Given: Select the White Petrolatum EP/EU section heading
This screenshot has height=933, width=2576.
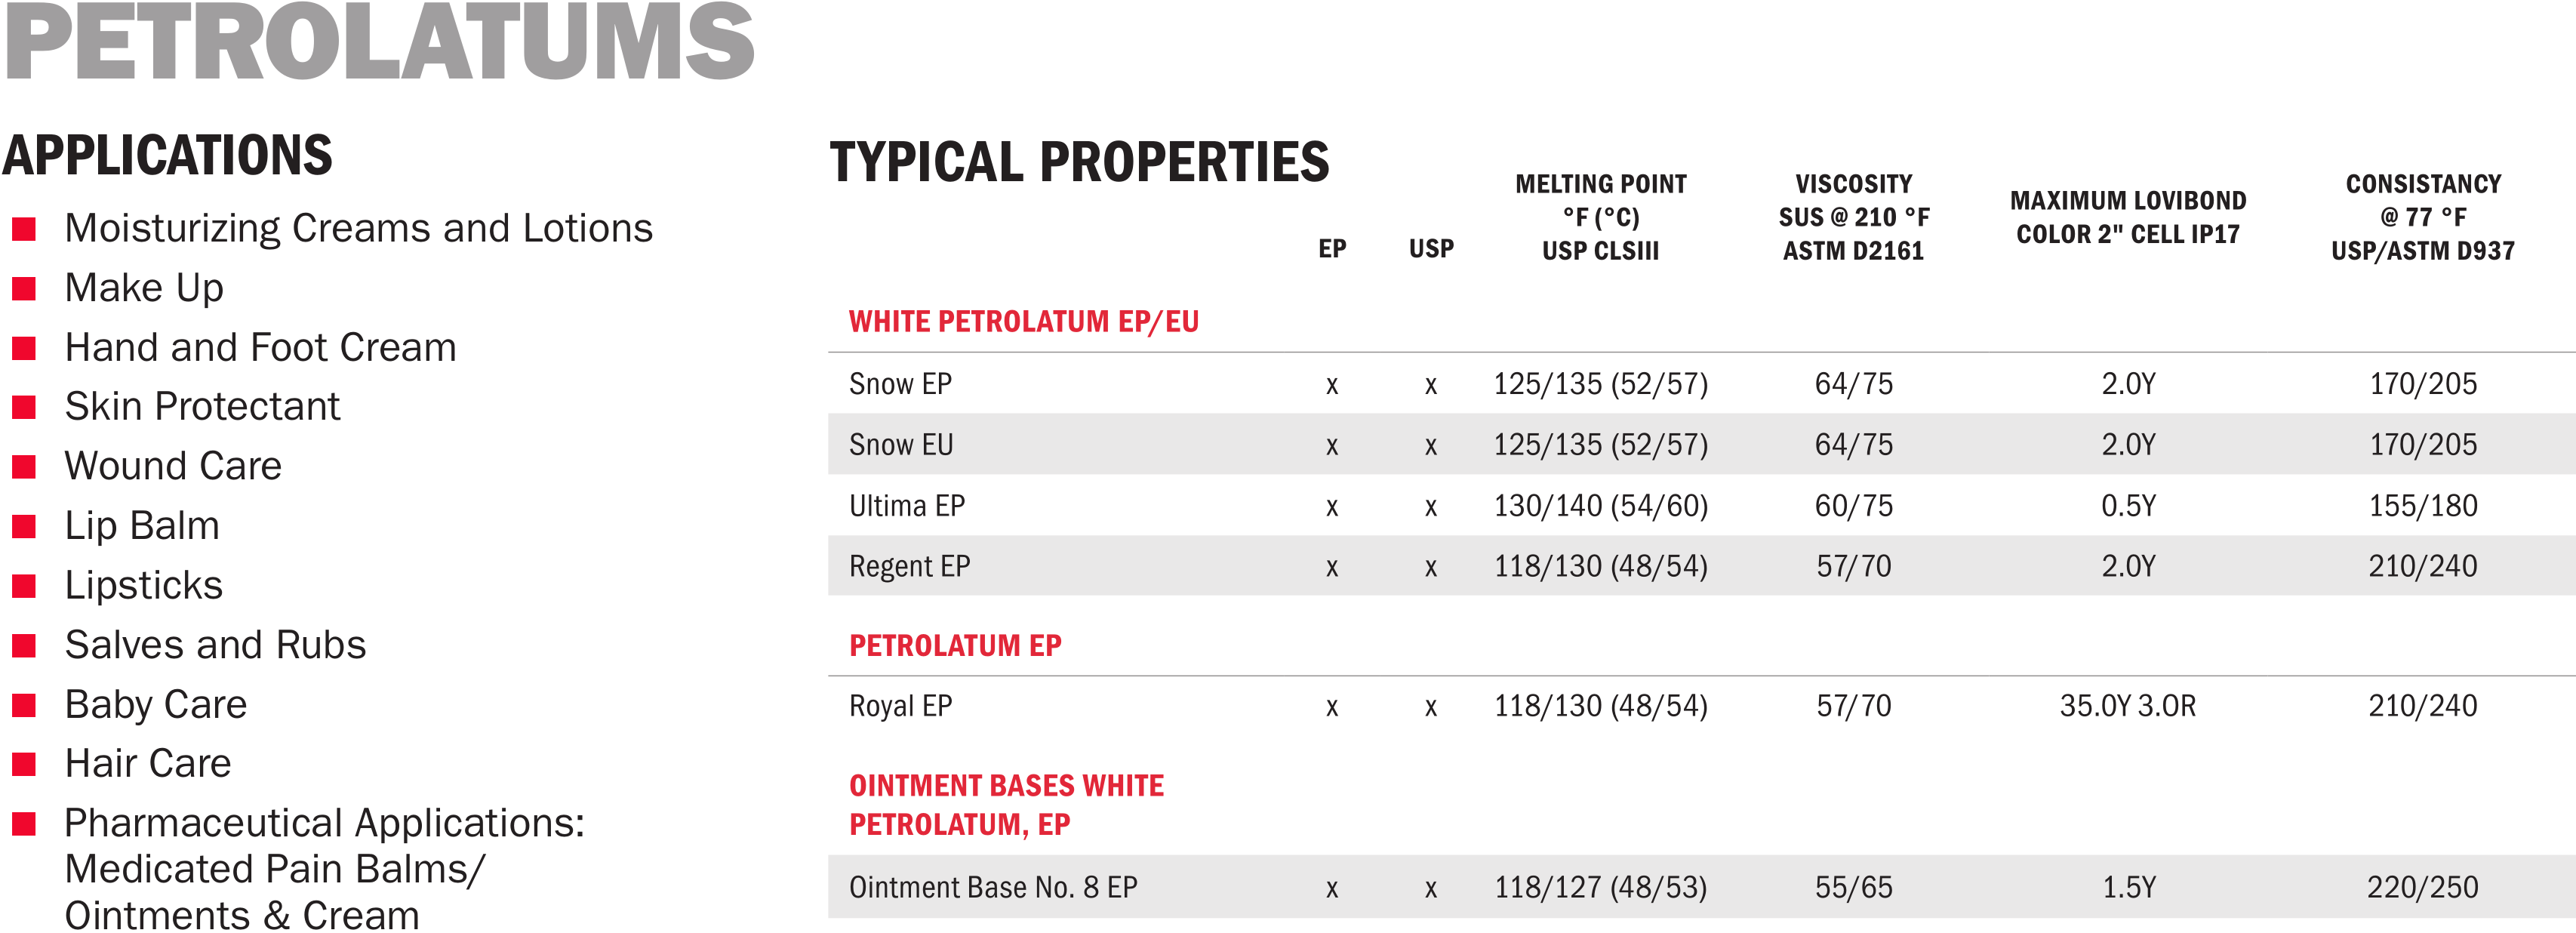Looking at the screenshot, I should tap(1023, 322).
